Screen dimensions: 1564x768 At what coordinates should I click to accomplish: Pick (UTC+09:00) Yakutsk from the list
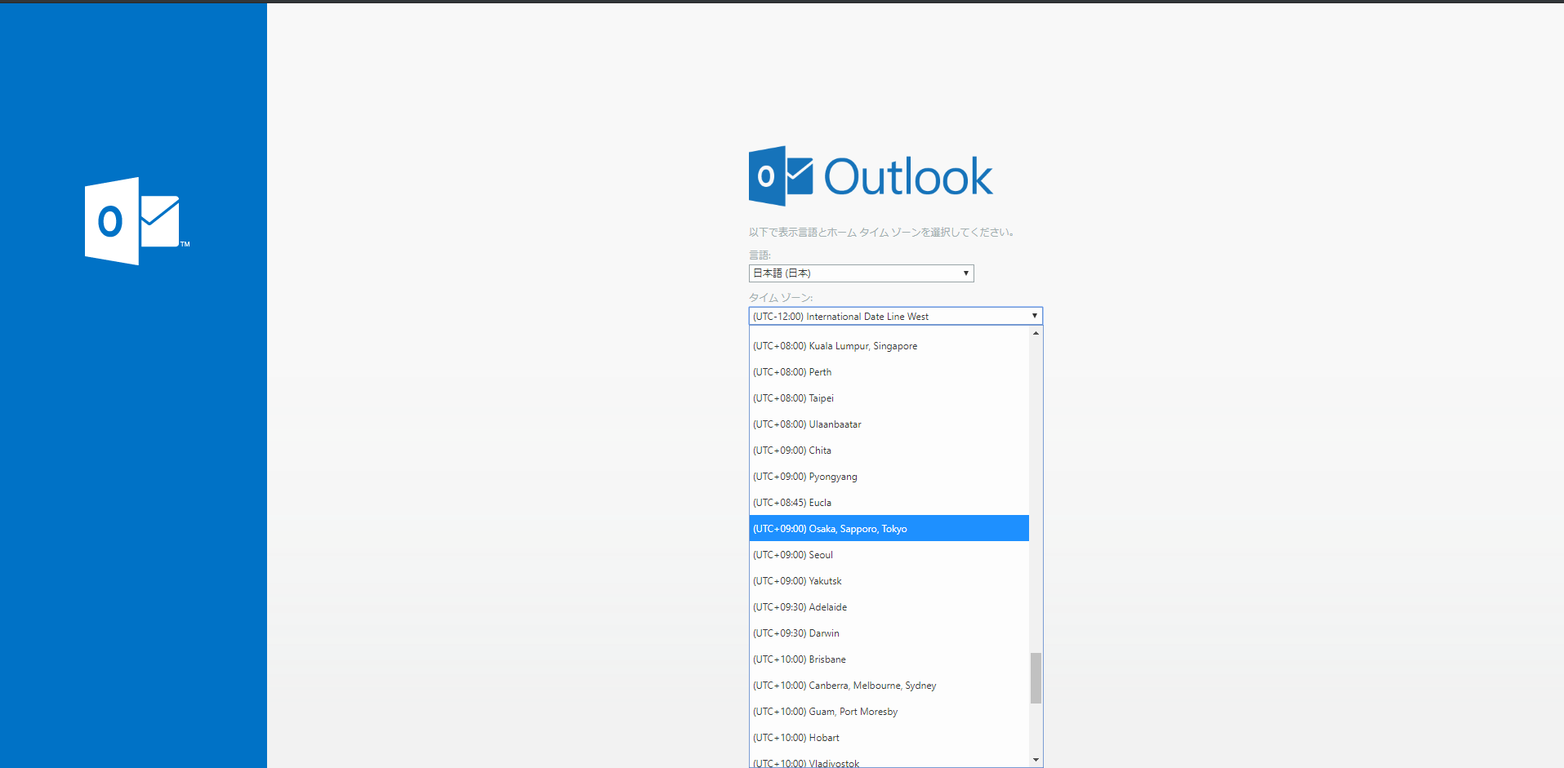pos(889,581)
